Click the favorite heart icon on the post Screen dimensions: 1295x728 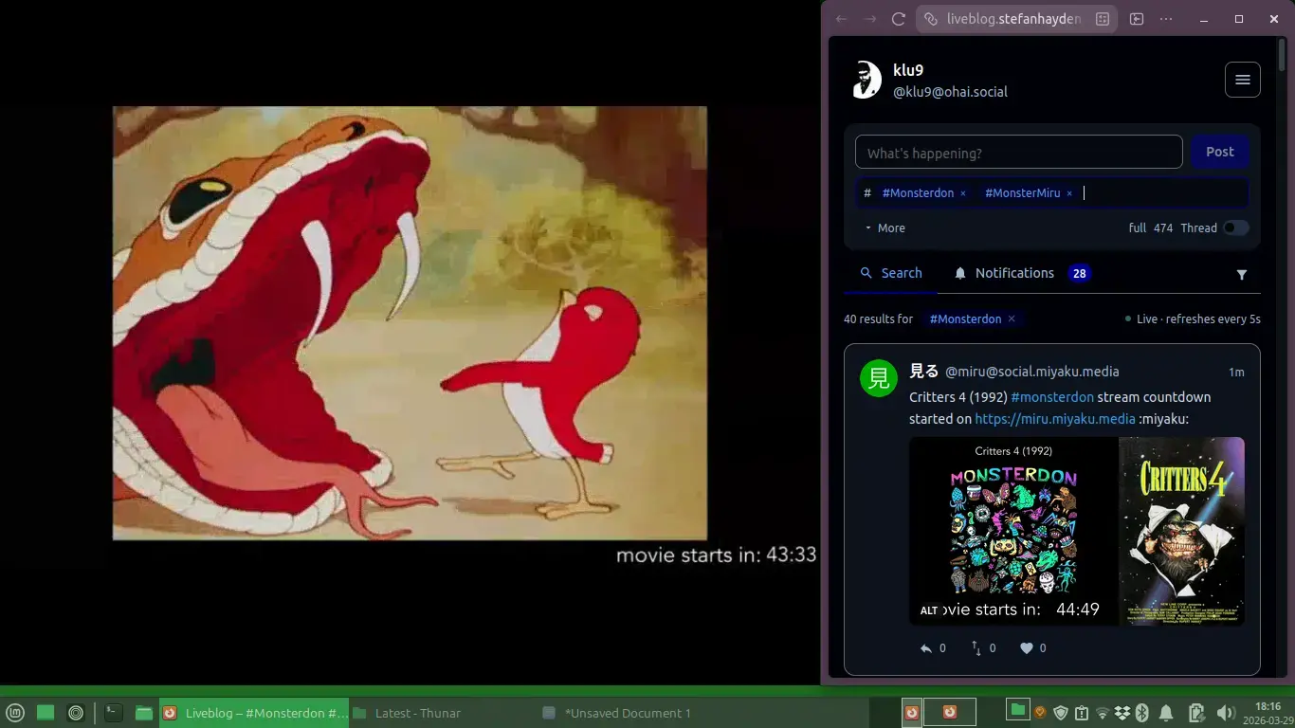[1027, 647]
